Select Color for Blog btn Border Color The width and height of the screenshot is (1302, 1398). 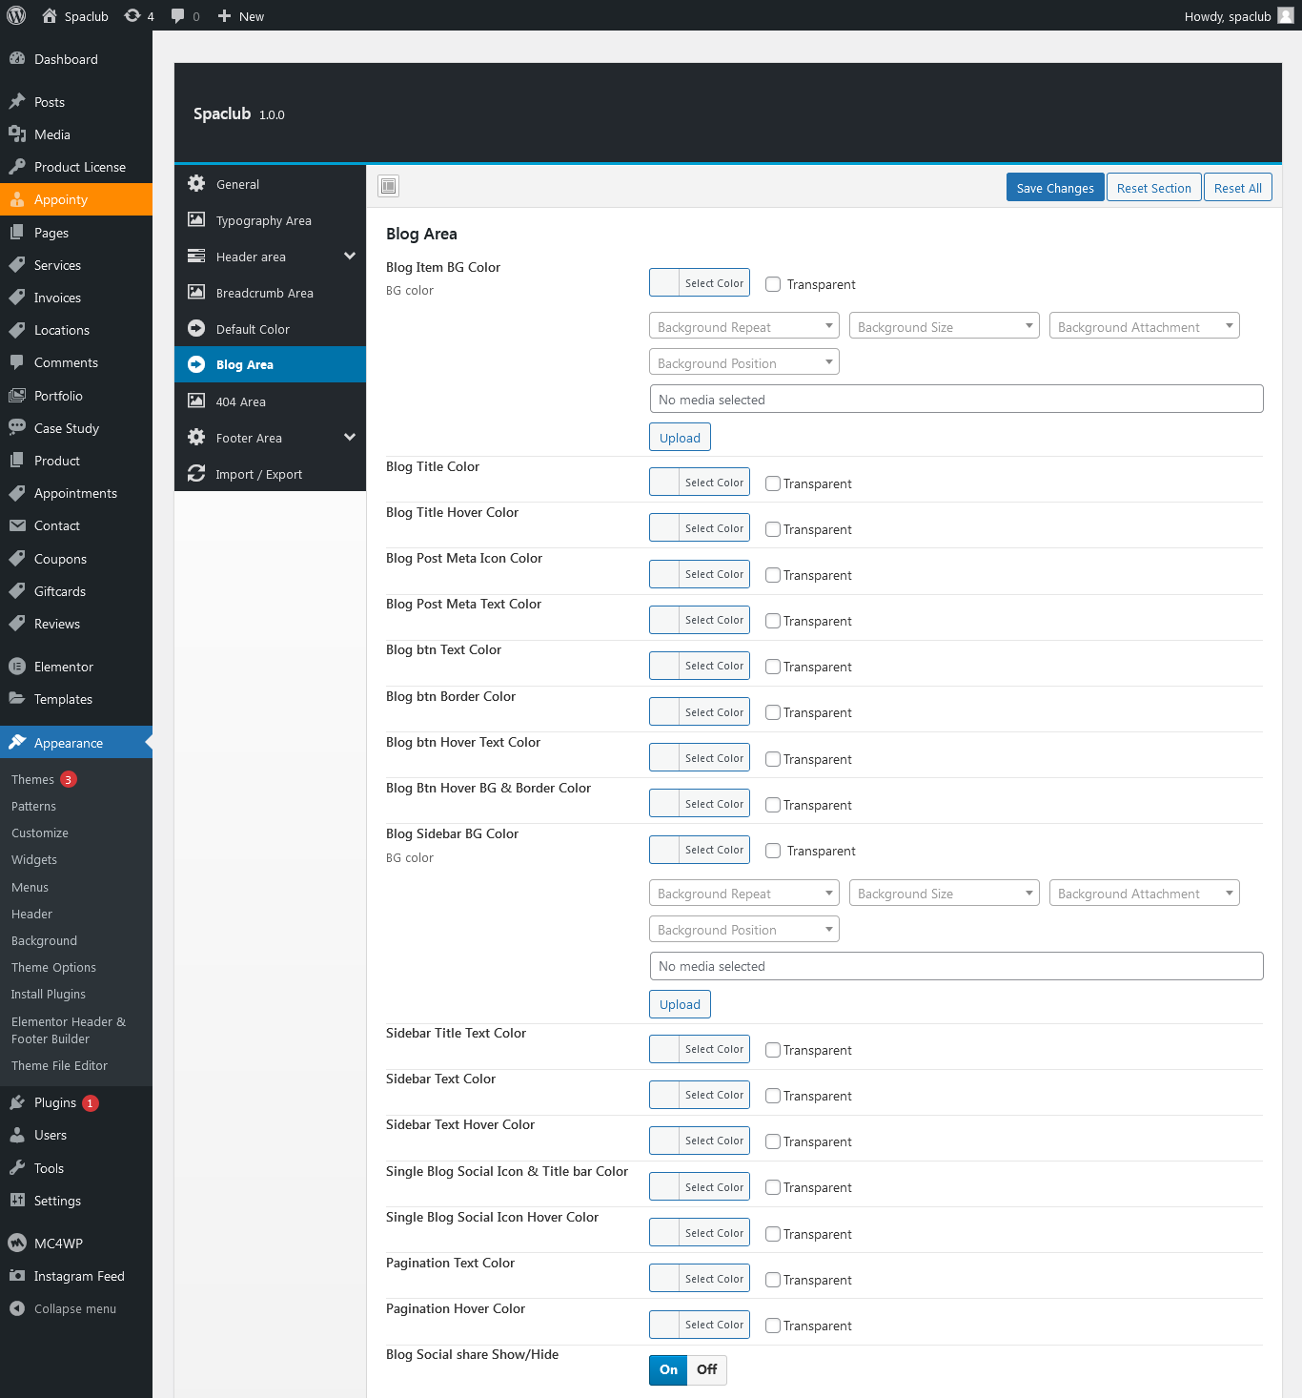[x=700, y=711]
